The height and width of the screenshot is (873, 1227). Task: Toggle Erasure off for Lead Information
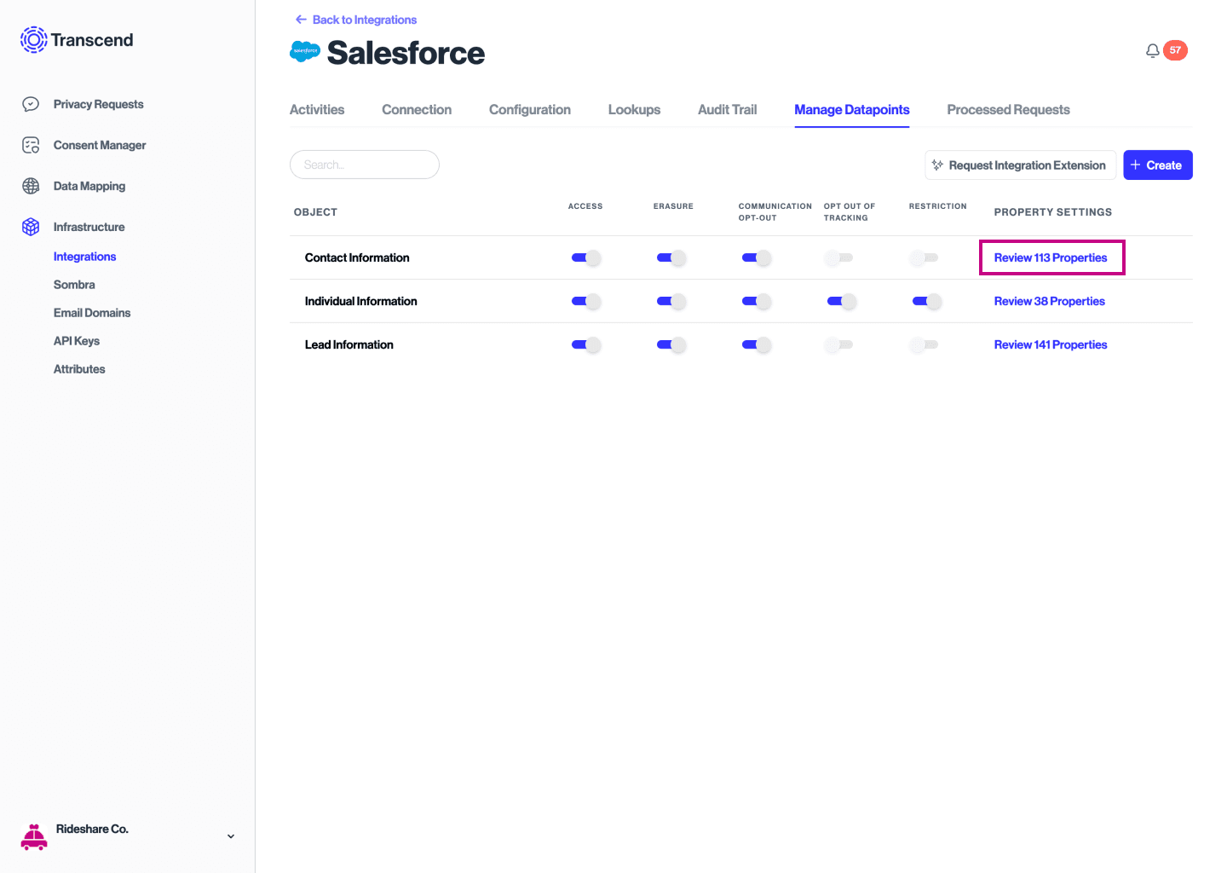(x=671, y=344)
